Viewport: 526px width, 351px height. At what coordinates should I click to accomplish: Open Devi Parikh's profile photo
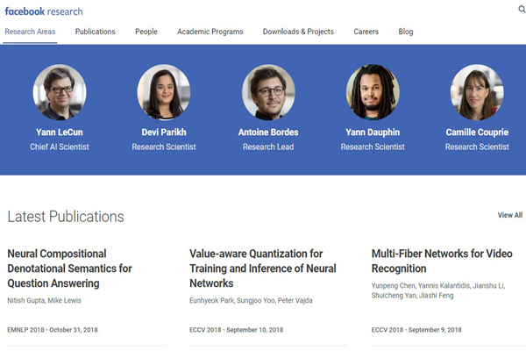pyautogui.click(x=164, y=92)
